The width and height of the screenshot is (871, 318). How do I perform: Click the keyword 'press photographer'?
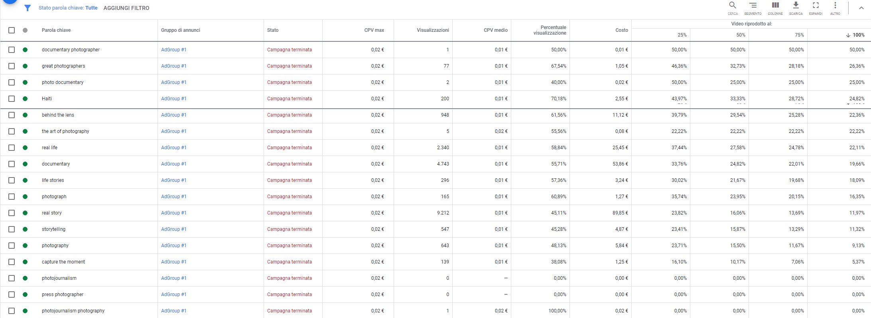pos(63,295)
